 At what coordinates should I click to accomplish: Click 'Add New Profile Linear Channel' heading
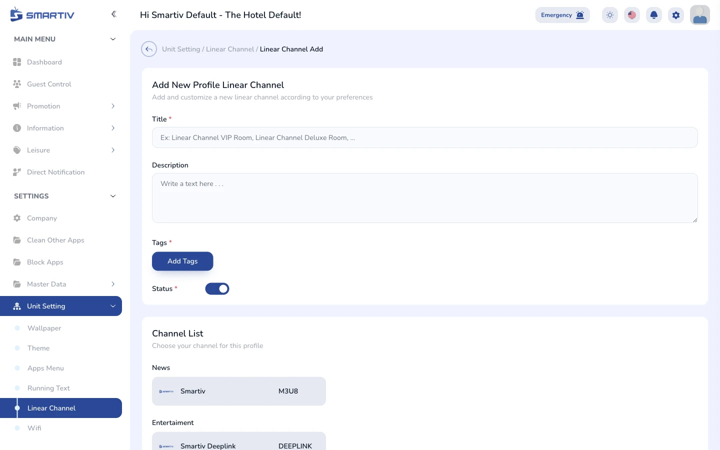[x=218, y=85]
